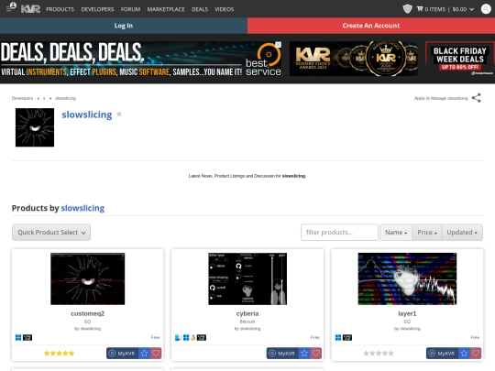Click the VST format icon on cyberia
495x371 pixels.
(202, 337)
